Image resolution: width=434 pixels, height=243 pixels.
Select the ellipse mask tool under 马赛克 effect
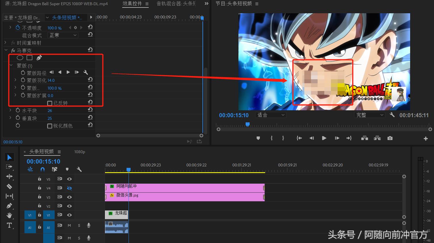tap(20, 57)
